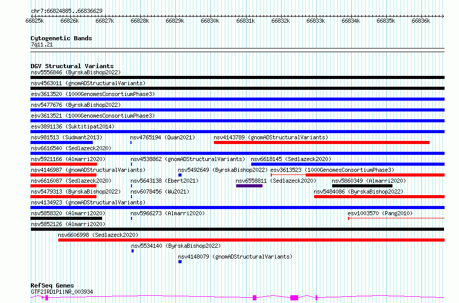This screenshot has width=459, height=303.
Task: Click nsv6606998 (Sedlazeck2020) label
Action: tap(98, 235)
